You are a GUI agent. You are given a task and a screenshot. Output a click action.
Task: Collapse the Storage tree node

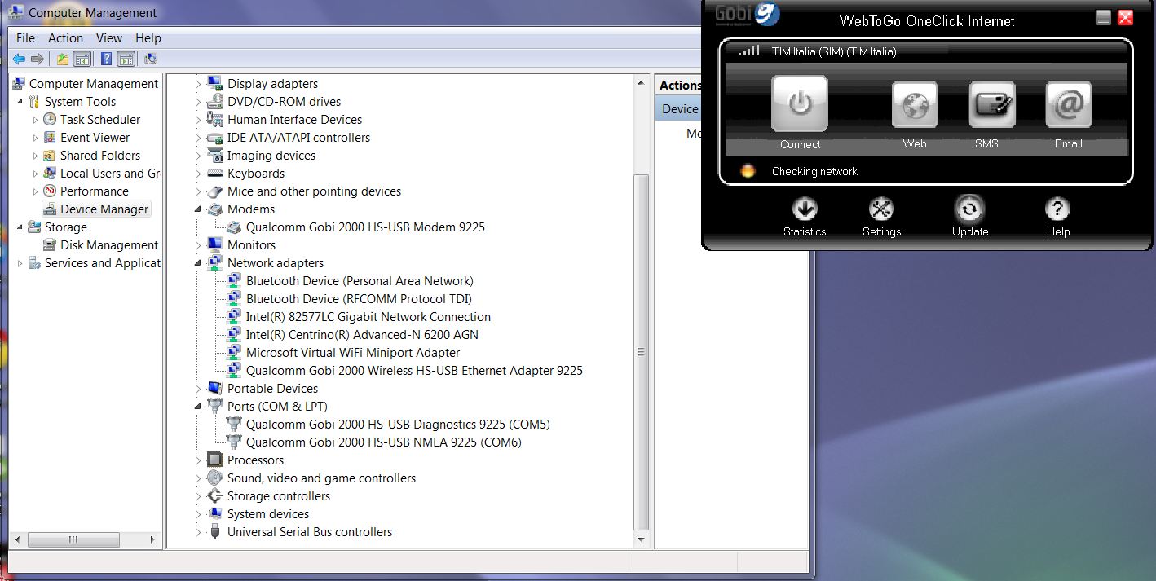[x=20, y=227]
